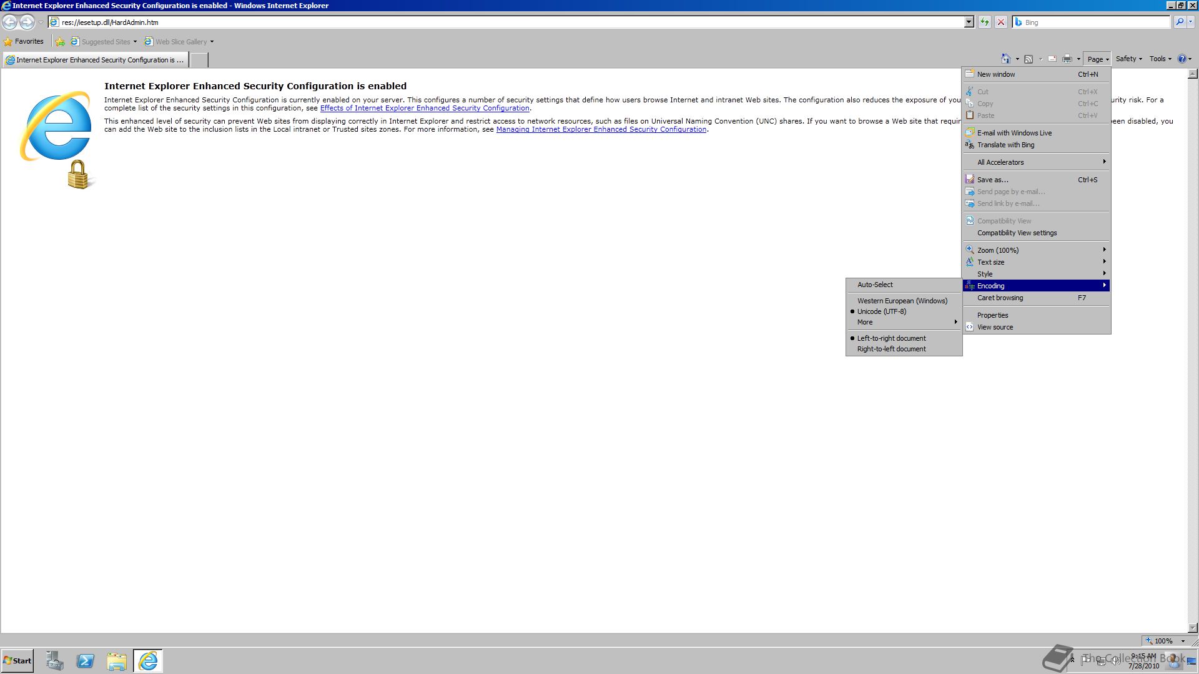Image resolution: width=1199 pixels, height=674 pixels.
Task: Highlight the Encoding menu item
Action: point(1037,286)
